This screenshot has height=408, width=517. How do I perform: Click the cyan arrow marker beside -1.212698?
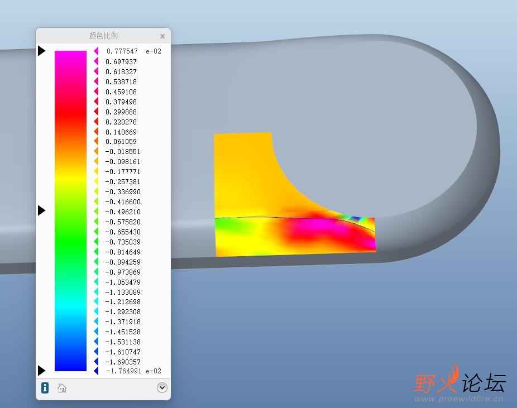(96, 301)
